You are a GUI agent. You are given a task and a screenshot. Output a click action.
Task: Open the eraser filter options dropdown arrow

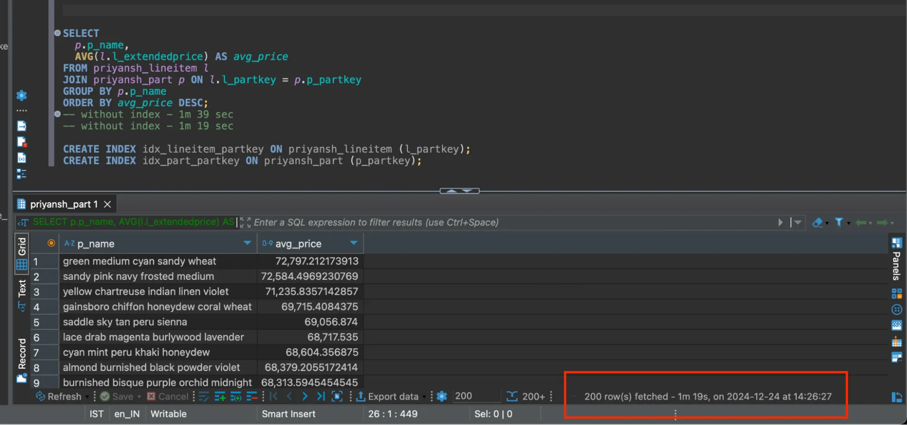827,223
